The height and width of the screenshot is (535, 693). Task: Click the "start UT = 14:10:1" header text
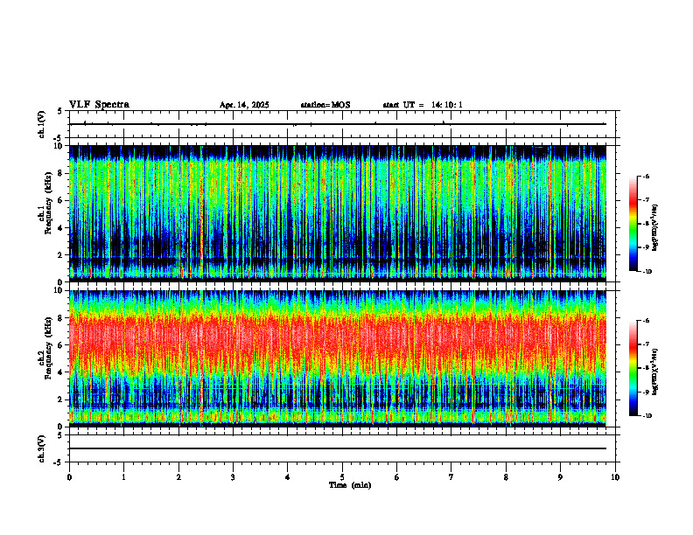423,105
